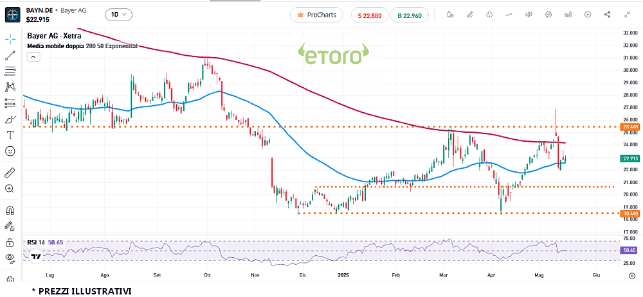Open chart settings gear in header
The height and width of the screenshot is (297, 643).
click(x=548, y=15)
